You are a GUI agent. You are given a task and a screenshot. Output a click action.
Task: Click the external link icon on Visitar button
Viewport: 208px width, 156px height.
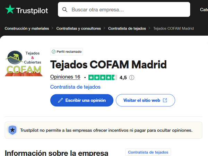tap(165, 100)
